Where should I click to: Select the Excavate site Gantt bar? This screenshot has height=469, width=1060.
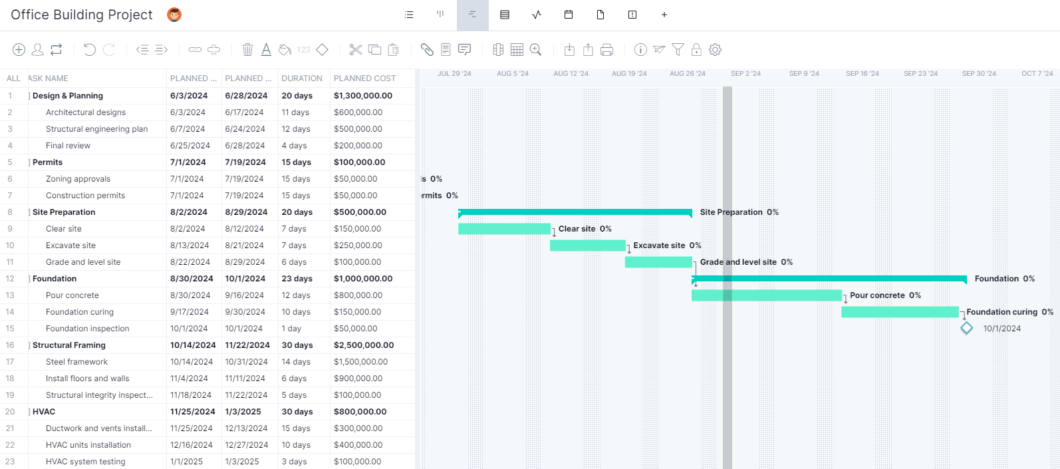point(588,245)
